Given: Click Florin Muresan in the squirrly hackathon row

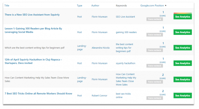Looking at the screenshot, I should click(x=99, y=63).
